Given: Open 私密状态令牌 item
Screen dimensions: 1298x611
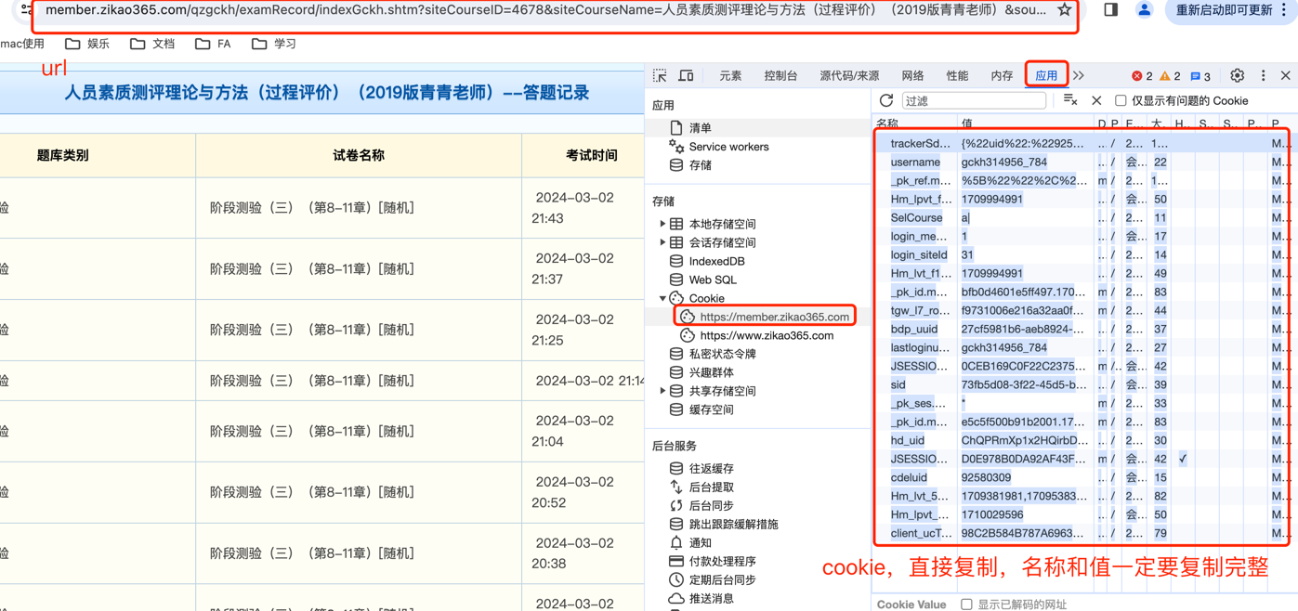Looking at the screenshot, I should click(x=722, y=354).
